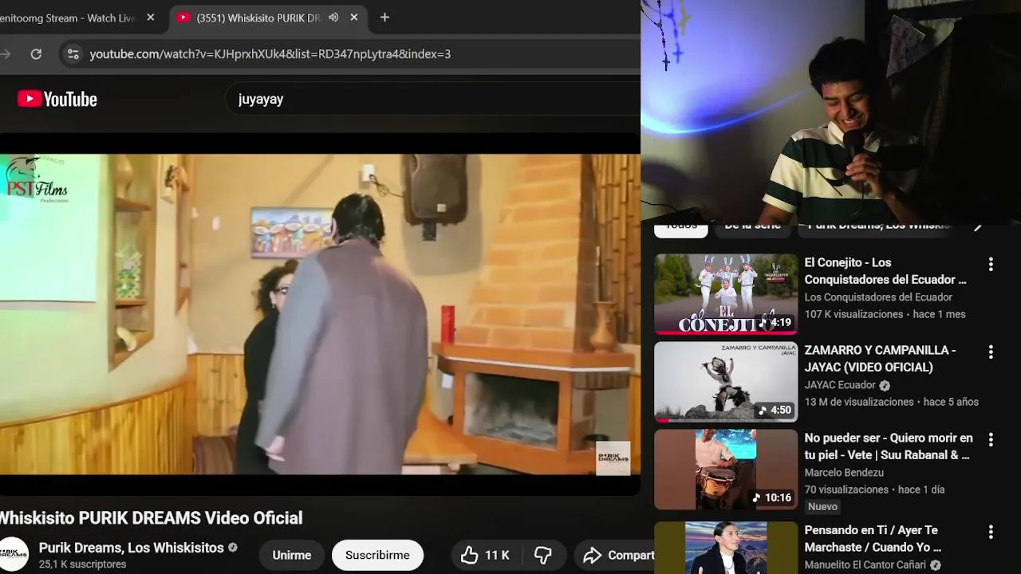This screenshot has height=574, width=1021.
Task: Click the Nuevo badge on Marcelo Bendezu video
Action: point(822,507)
